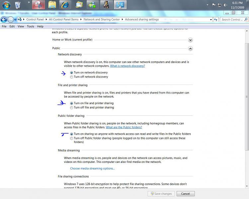Open the Snipping Tool taskbar icon

point(39,5)
